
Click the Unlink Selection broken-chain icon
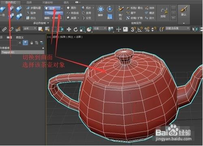(11, 29)
